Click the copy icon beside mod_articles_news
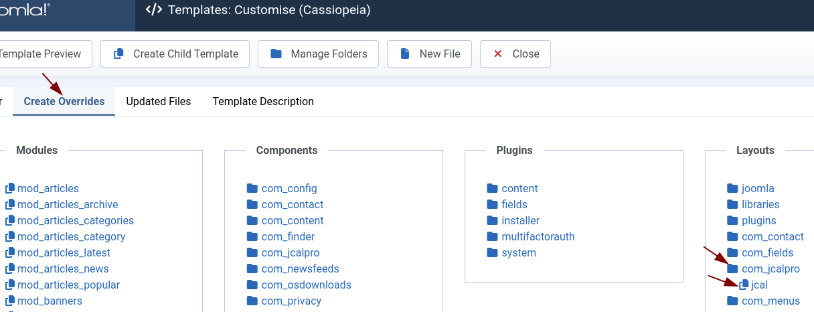The image size is (814, 312). (x=10, y=269)
